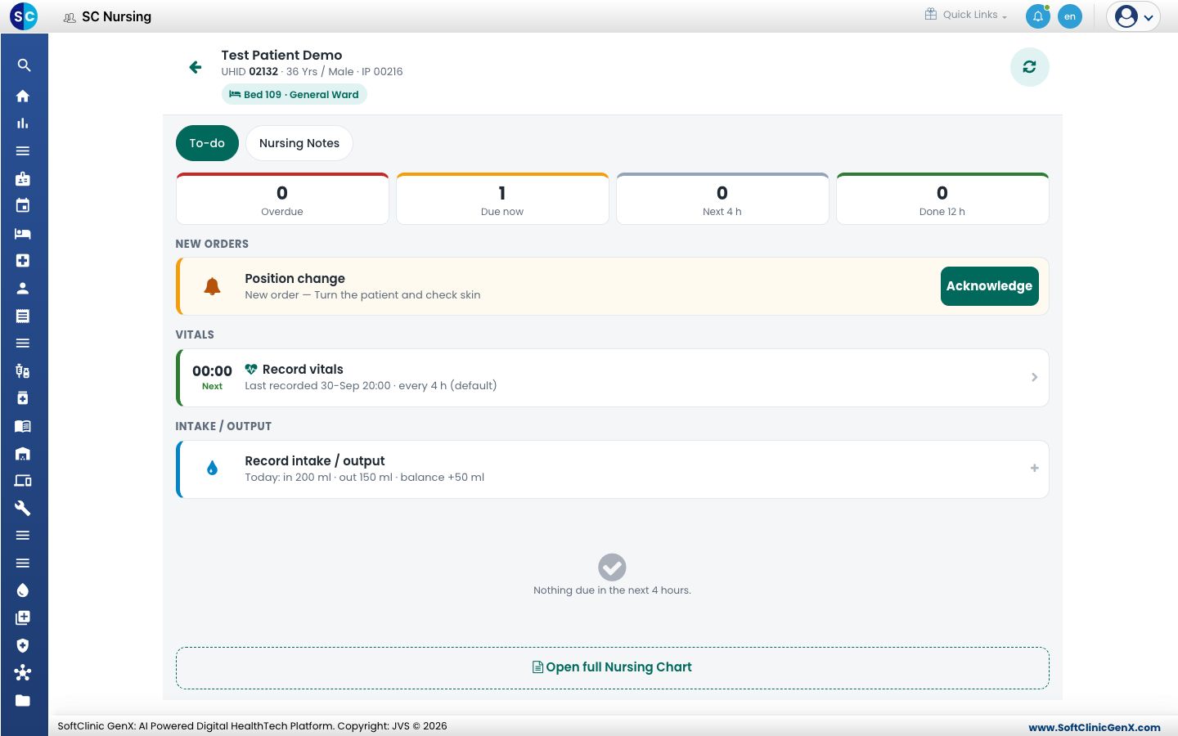Viewport: 1178px width, 736px height.
Task: Select the open book sidebar icon
Action: pyautogui.click(x=23, y=426)
